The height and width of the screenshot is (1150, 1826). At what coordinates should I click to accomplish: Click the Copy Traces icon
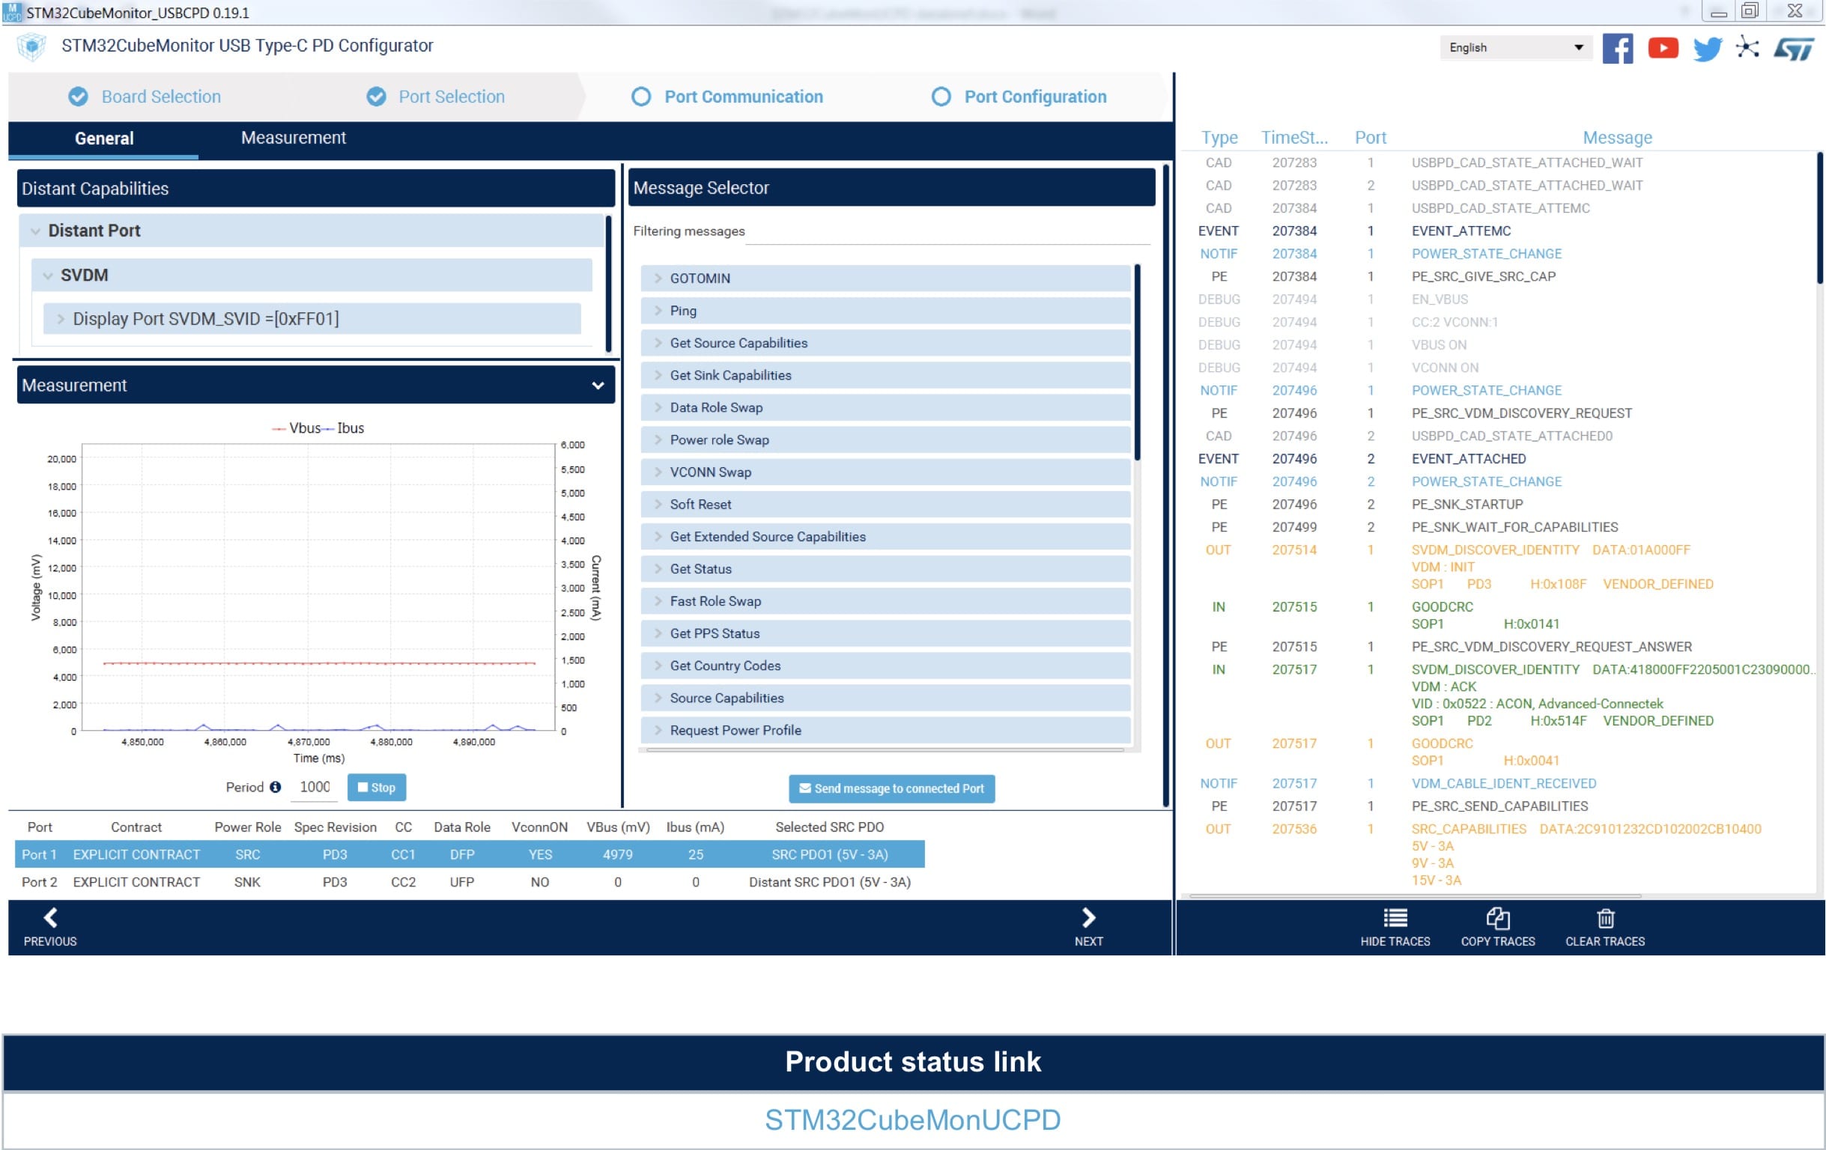(1498, 918)
